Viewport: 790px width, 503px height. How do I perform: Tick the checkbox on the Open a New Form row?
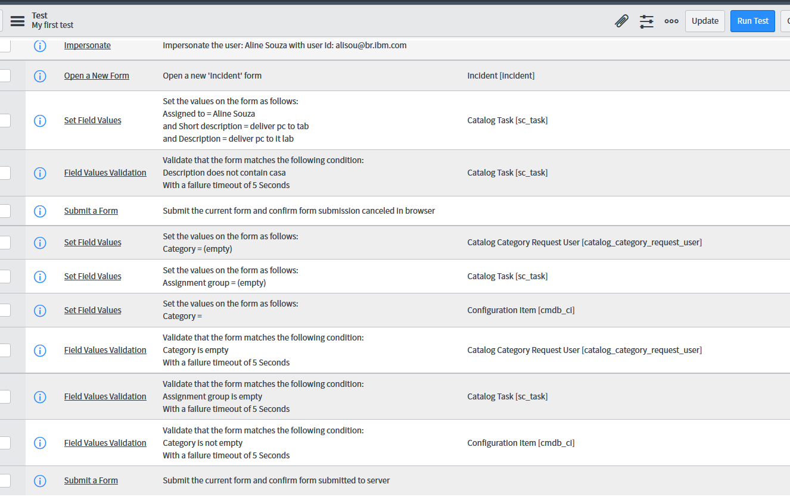pyautogui.click(x=5, y=76)
